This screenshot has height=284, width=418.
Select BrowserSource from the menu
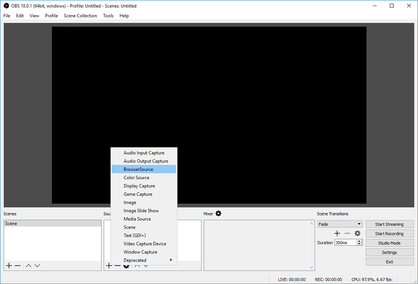coord(144,169)
